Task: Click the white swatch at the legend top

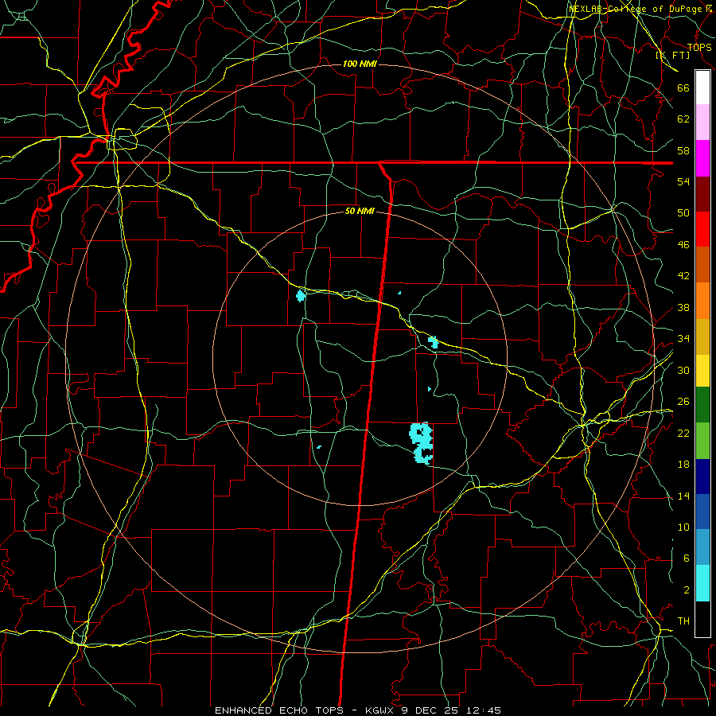Action: 702,88
